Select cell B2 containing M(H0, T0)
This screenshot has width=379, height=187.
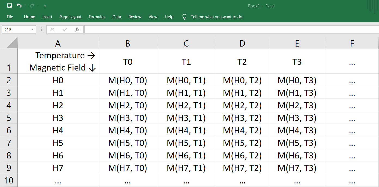(127, 80)
